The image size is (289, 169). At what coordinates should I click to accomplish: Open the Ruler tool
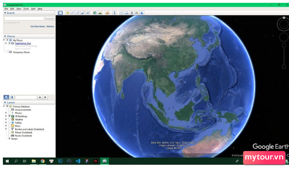tap(114, 13)
